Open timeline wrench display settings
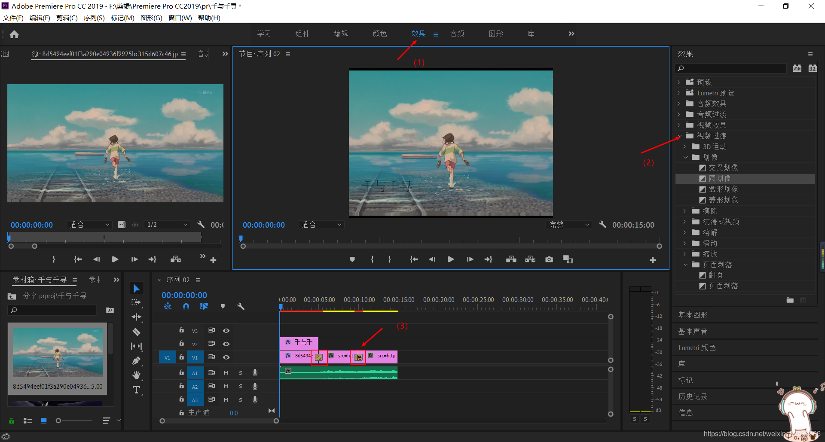This screenshot has width=825, height=442. click(241, 306)
